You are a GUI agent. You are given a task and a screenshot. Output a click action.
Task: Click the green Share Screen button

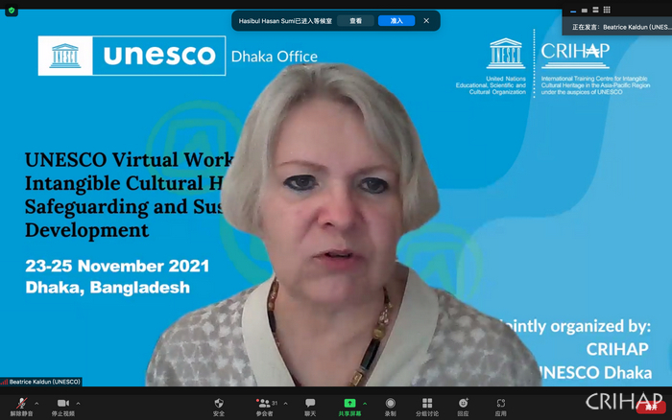pos(349,405)
